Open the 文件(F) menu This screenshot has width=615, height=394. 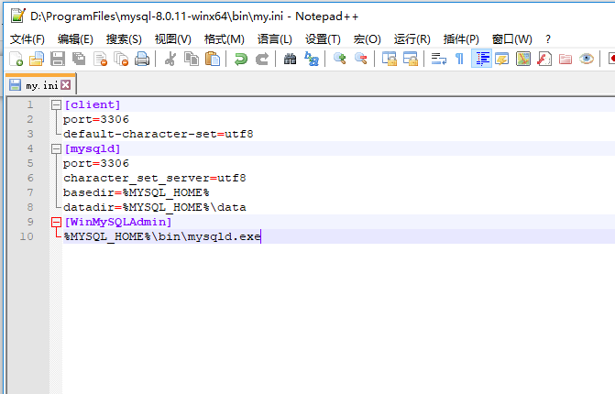pyautogui.click(x=27, y=39)
